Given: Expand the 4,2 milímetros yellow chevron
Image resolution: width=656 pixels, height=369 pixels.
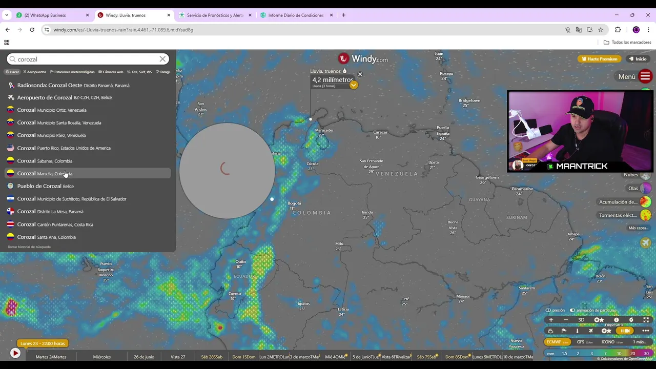Looking at the screenshot, I should [x=354, y=85].
